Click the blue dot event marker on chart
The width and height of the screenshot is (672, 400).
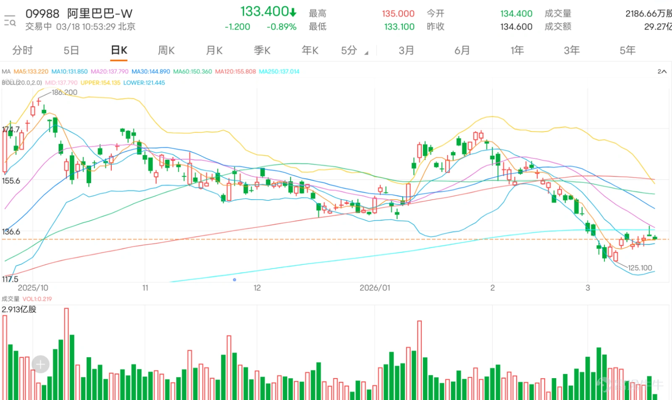point(234,279)
